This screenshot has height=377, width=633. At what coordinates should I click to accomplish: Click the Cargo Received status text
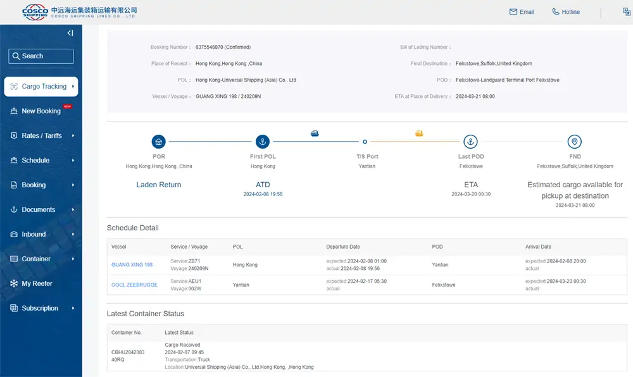coord(182,345)
